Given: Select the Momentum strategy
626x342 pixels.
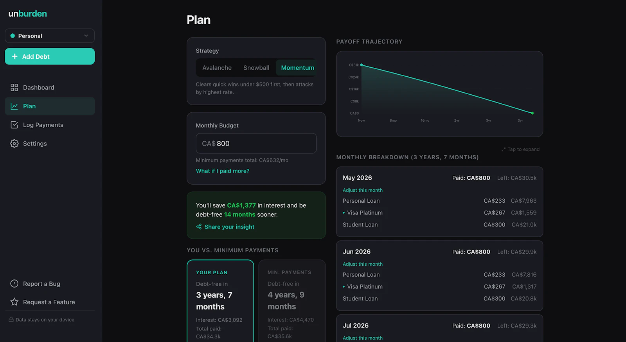Looking at the screenshot, I should [x=297, y=68].
